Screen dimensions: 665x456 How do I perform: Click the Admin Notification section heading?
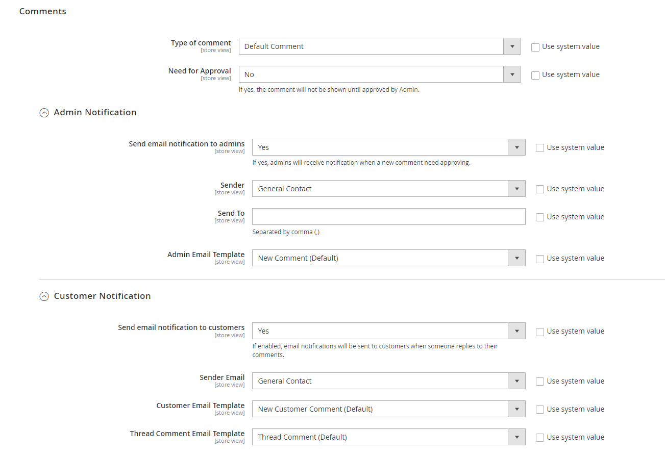click(x=95, y=112)
